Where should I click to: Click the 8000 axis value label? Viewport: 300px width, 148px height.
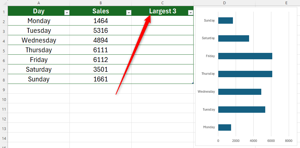(288, 141)
